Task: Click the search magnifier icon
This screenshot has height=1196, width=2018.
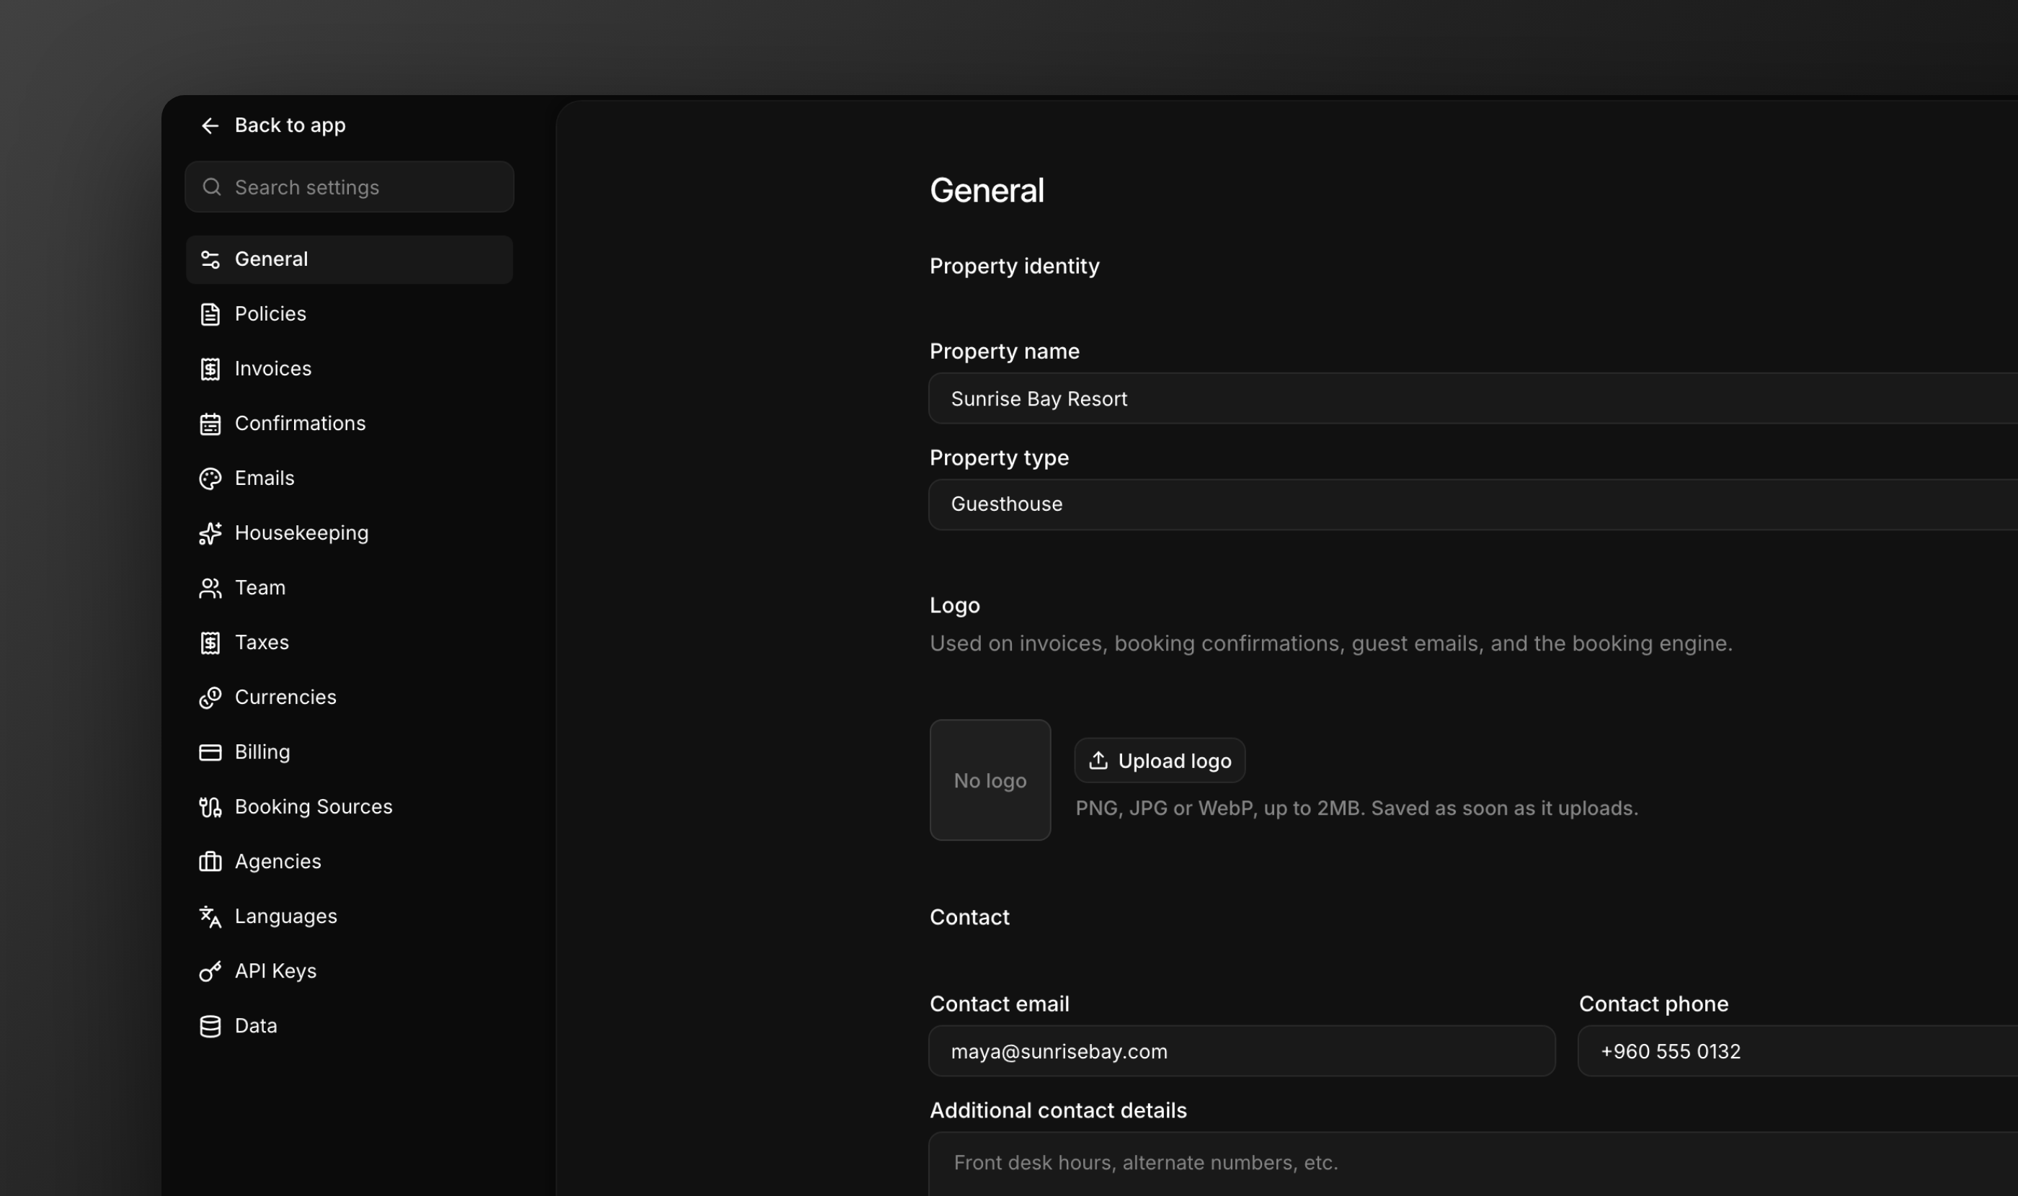Action: point(211,187)
